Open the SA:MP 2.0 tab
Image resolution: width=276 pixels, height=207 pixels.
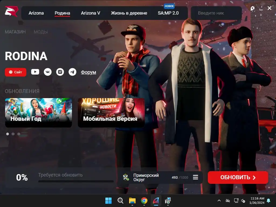tap(168, 13)
